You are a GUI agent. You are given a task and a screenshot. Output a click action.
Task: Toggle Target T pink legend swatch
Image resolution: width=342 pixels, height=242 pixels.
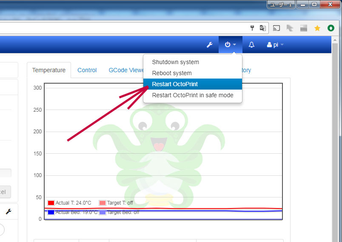(x=102, y=203)
